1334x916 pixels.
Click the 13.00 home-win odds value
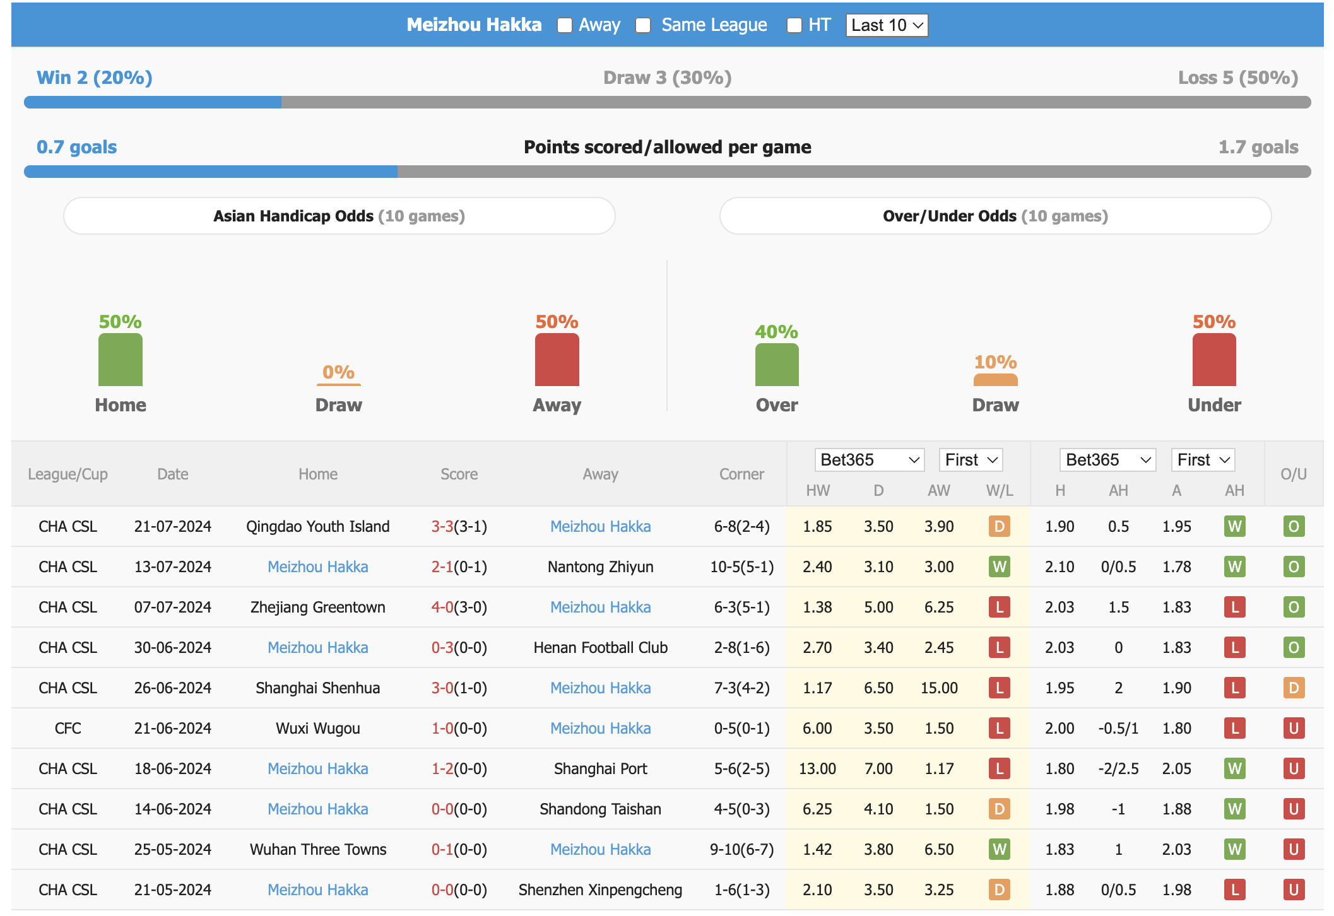pyautogui.click(x=817, y=768)
